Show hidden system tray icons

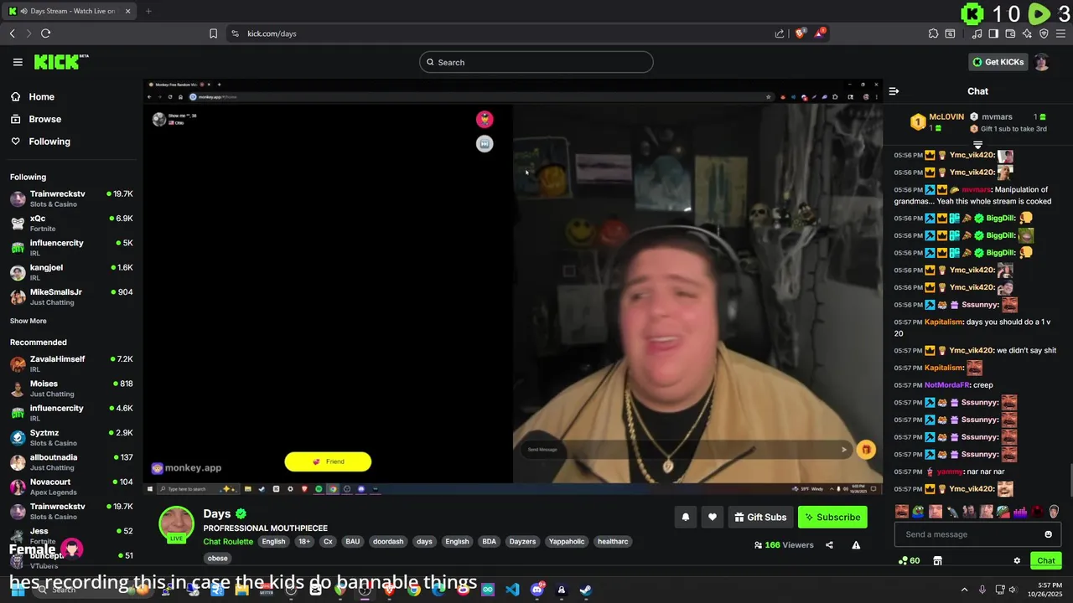pyautogui.click(x=964, y=590)
